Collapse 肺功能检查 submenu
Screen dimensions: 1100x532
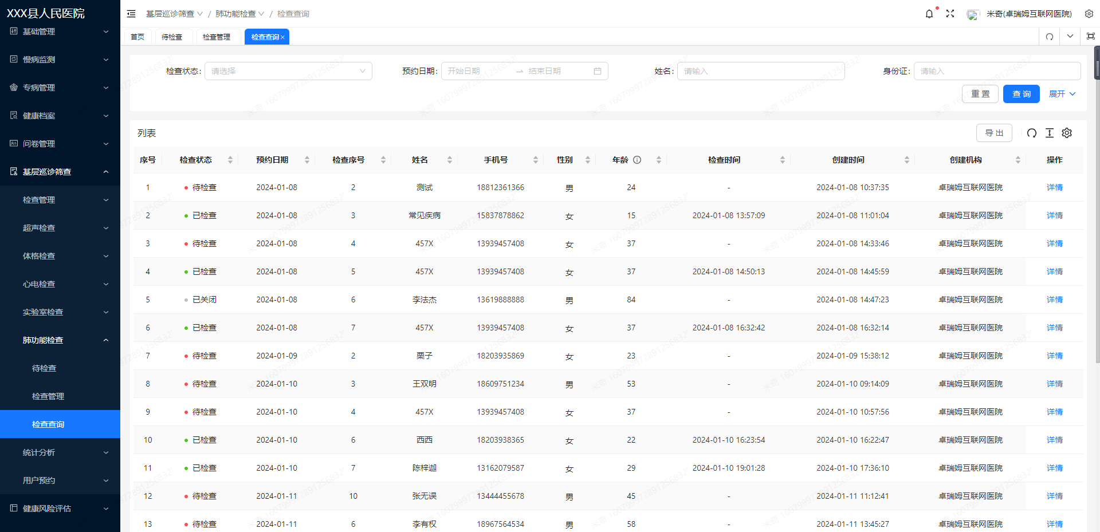[60, 340]
